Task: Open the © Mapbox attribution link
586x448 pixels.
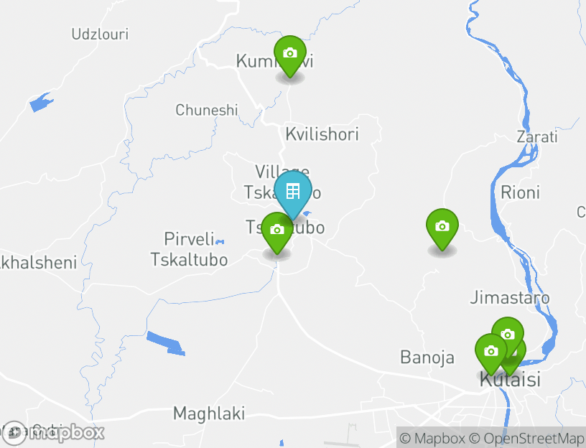Action: click(432, 438)
